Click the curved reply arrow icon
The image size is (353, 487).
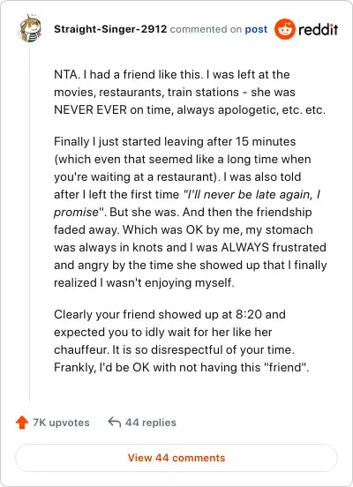115,423
